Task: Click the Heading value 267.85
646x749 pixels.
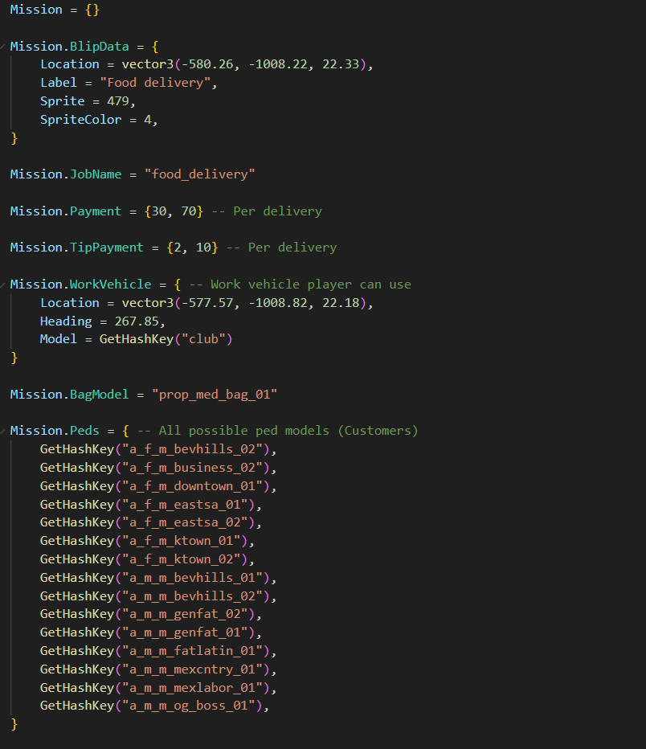Action: [140, 321]
